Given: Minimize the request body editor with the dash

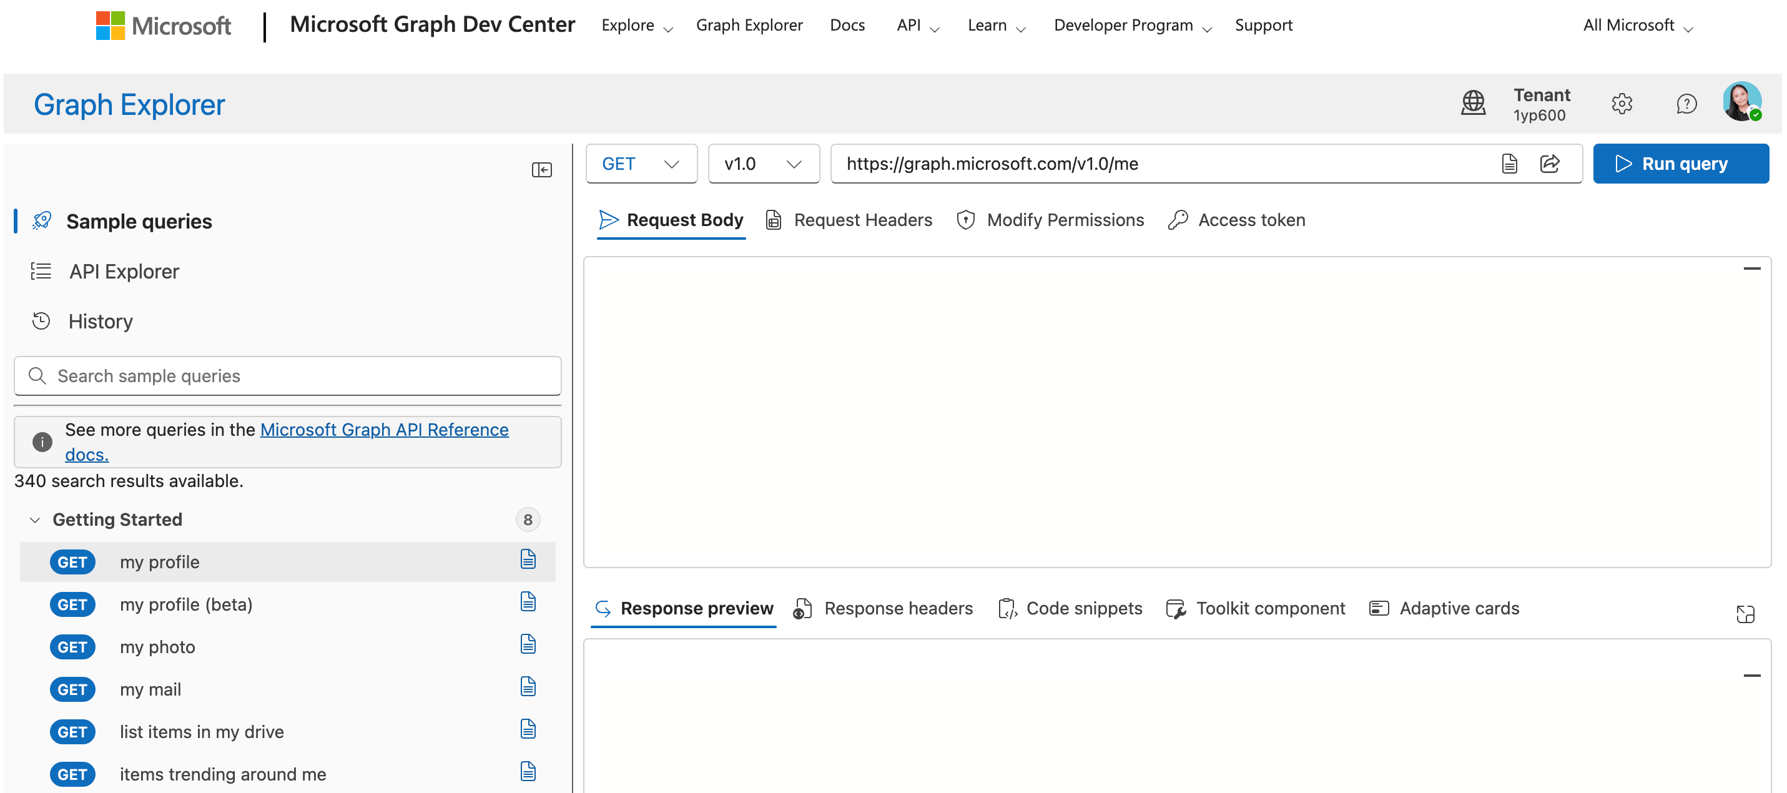Looking at the screenshot, I should pos(1751,268).
